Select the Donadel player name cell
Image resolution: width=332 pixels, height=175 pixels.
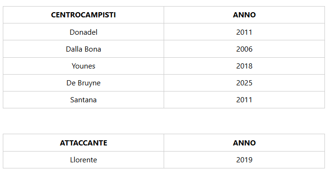pos(83,32)
